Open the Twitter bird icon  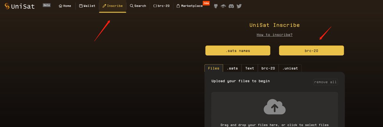point(239,6)
